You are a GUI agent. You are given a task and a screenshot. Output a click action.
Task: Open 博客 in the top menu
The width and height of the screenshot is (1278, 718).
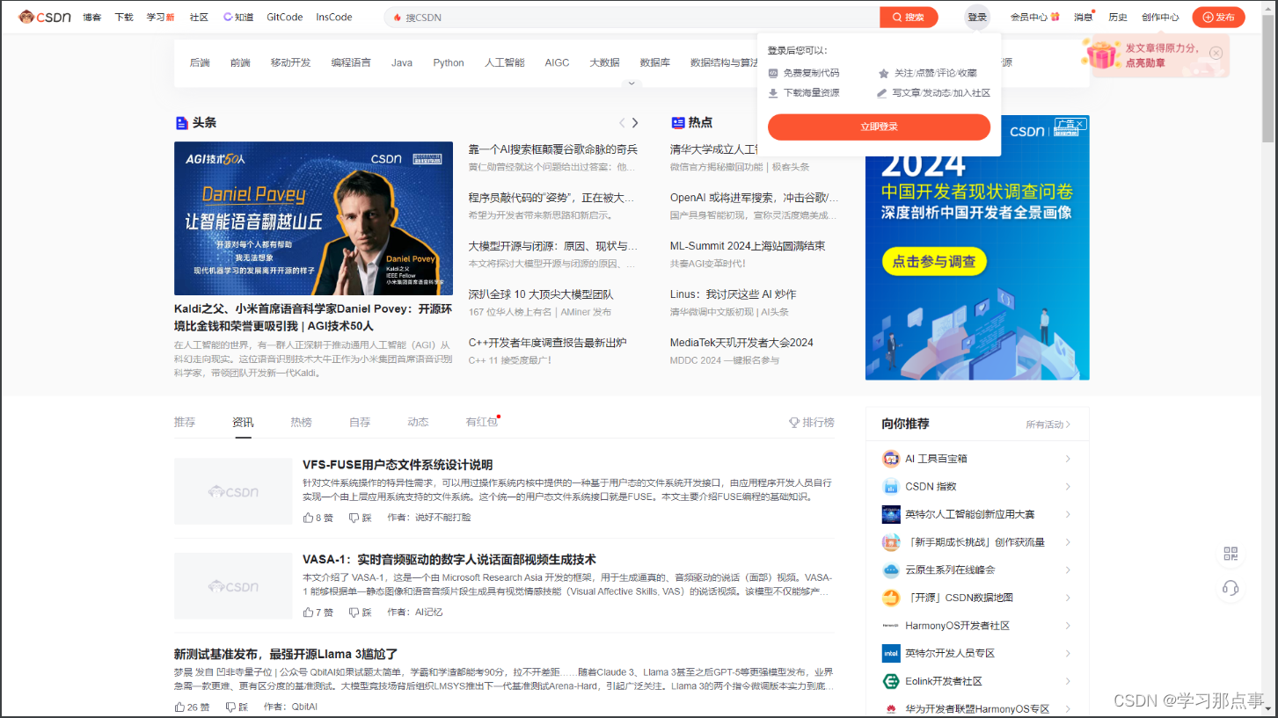pyautogui.click(x=92, y=17)
